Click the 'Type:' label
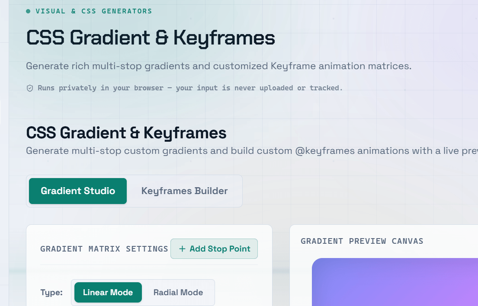This screenshot has width=478, height=306. (x=51, y=292)
